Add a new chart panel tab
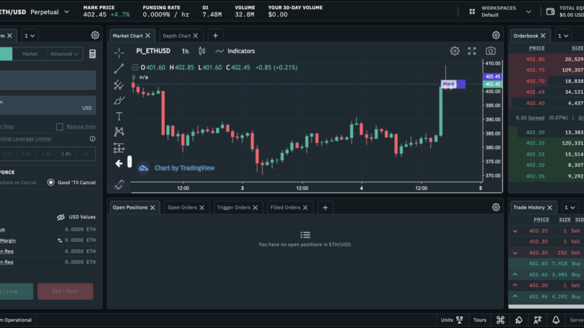This screenshot has height=328, width=584. coord(215,36)
